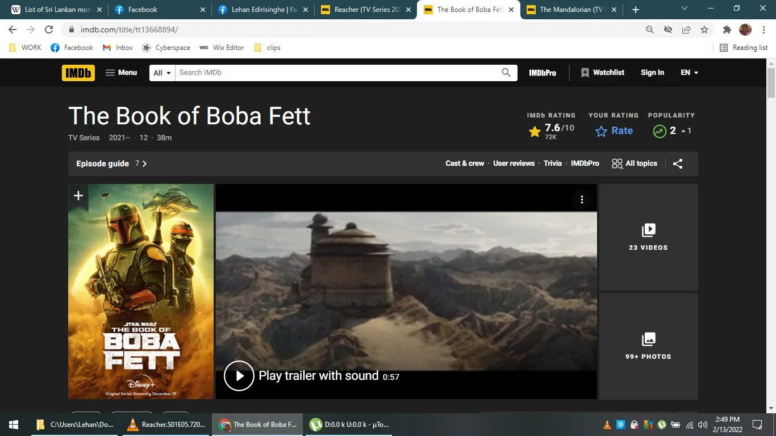Click the Wi-Fi network tray icon
Viewport: 776px width, 436px height.
(689, 425)
